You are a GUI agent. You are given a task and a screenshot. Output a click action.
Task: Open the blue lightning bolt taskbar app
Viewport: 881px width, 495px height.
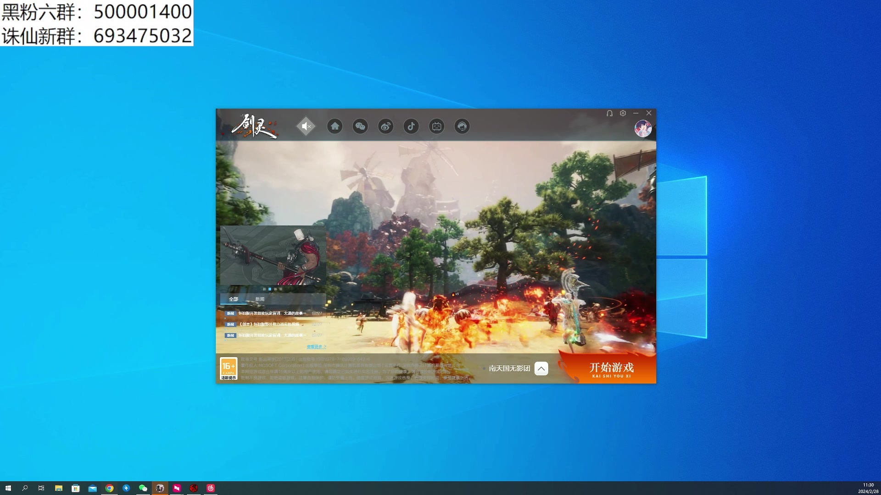point(126,488)
